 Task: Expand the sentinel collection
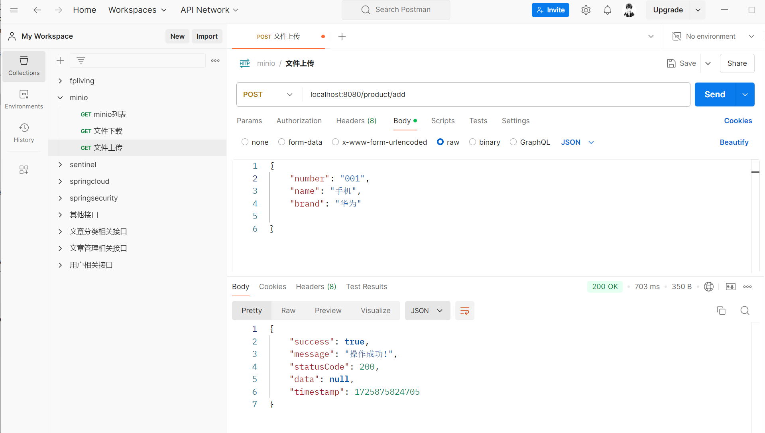point(60,165)
